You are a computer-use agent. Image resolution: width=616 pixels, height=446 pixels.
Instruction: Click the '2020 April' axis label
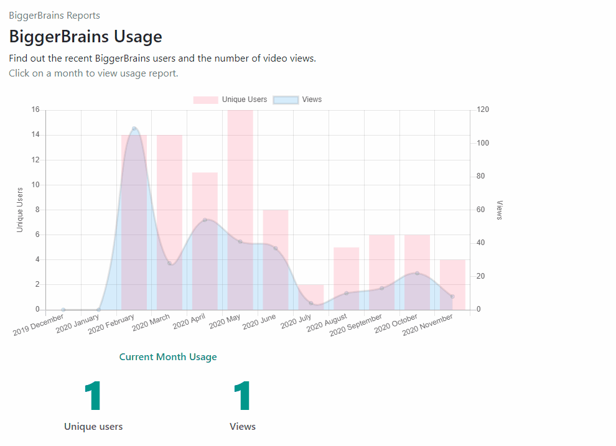tap(189, 322)
